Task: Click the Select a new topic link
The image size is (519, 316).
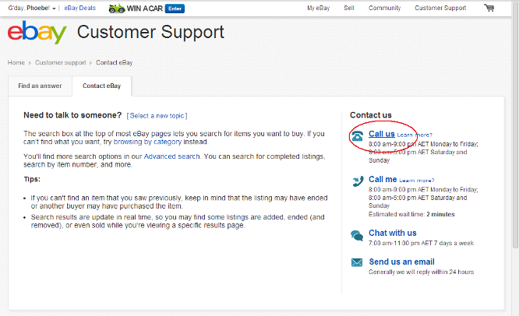Action: [157, 116]
